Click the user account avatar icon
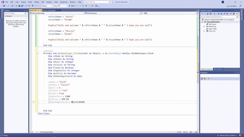This screenshot has width=244, height=137. coord(223,2)
